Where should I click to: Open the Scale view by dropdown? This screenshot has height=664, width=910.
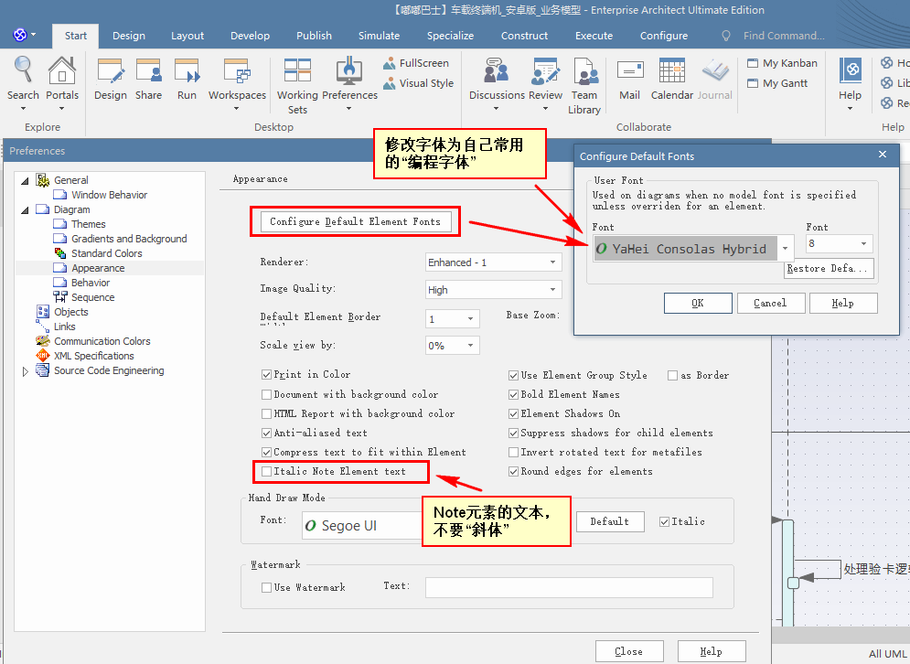[453, 346]
